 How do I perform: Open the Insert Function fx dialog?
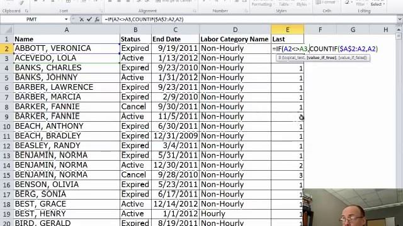(x=97, y=19)
